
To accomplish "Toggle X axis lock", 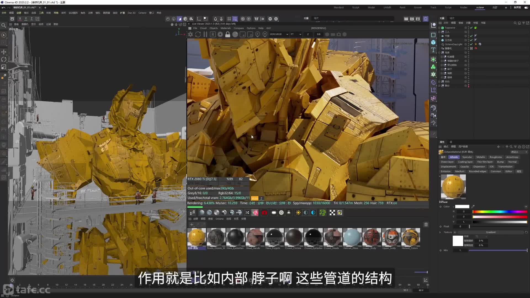I will pos(20,19).
